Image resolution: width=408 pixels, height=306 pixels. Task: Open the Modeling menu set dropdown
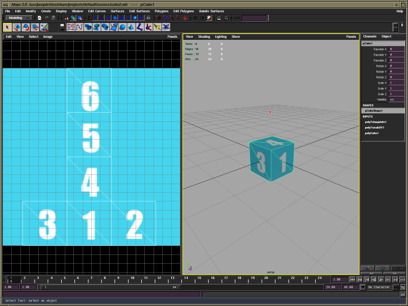[18, 18]
